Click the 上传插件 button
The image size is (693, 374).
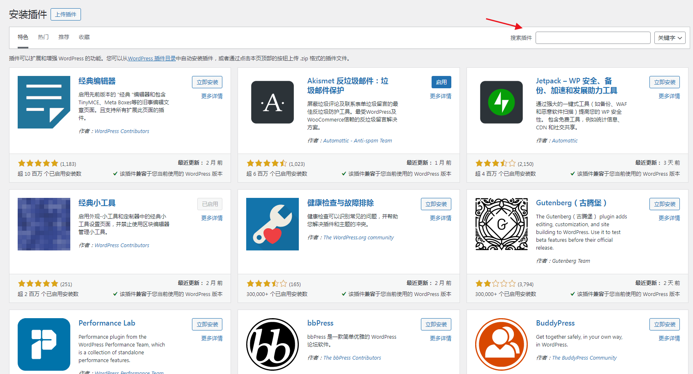coord(66,14)
